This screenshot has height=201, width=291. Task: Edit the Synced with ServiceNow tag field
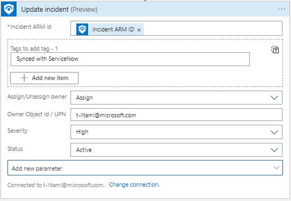[x=130, y=59]
